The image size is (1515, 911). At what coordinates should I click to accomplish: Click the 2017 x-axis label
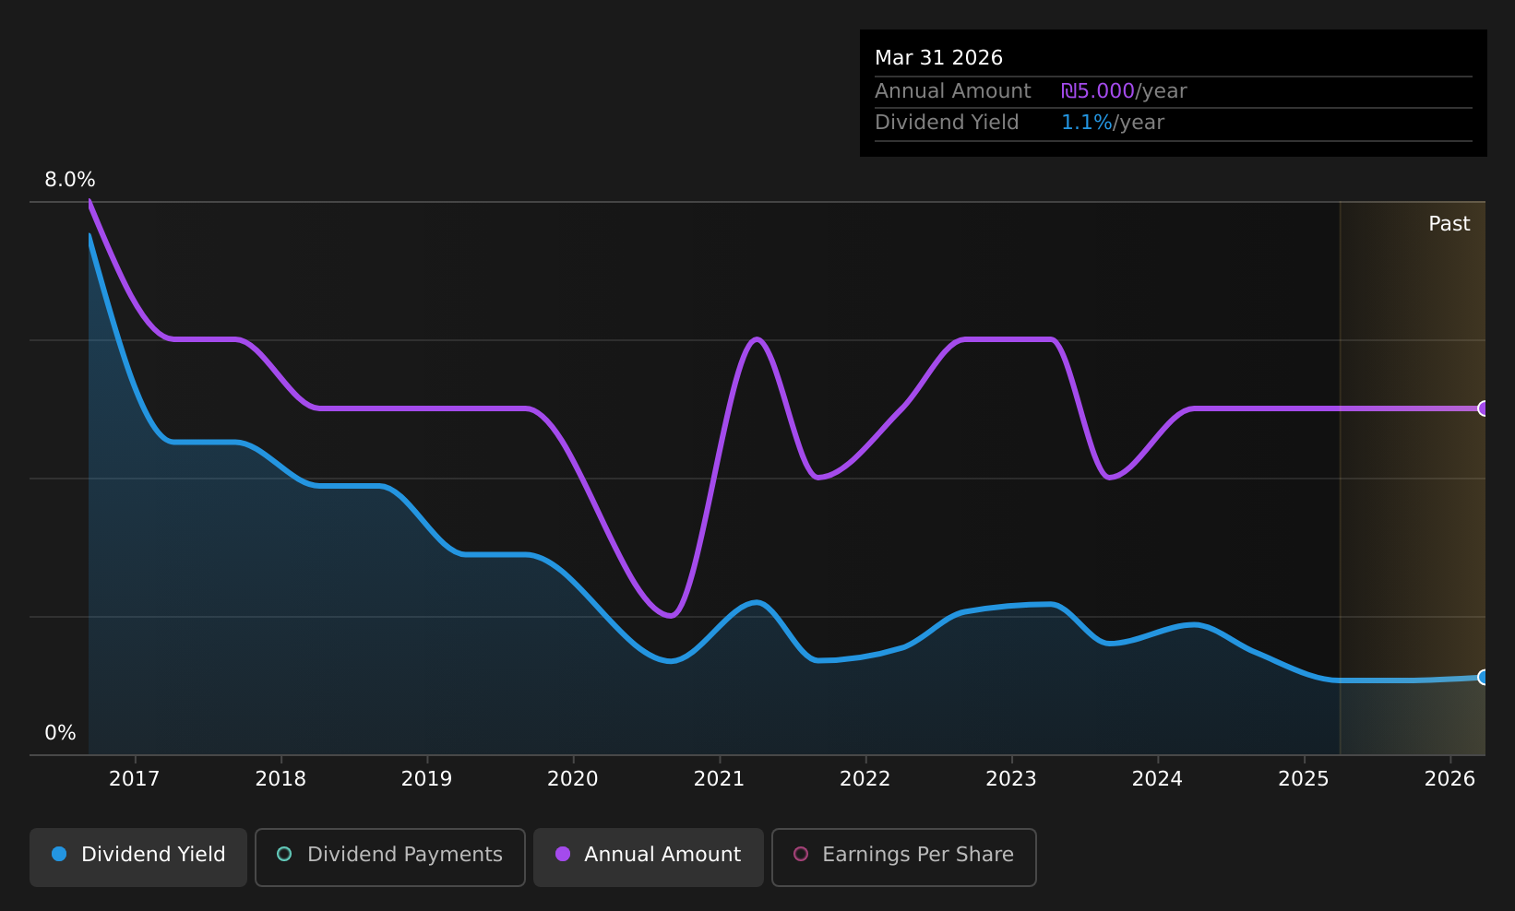[x=135, y=779]
